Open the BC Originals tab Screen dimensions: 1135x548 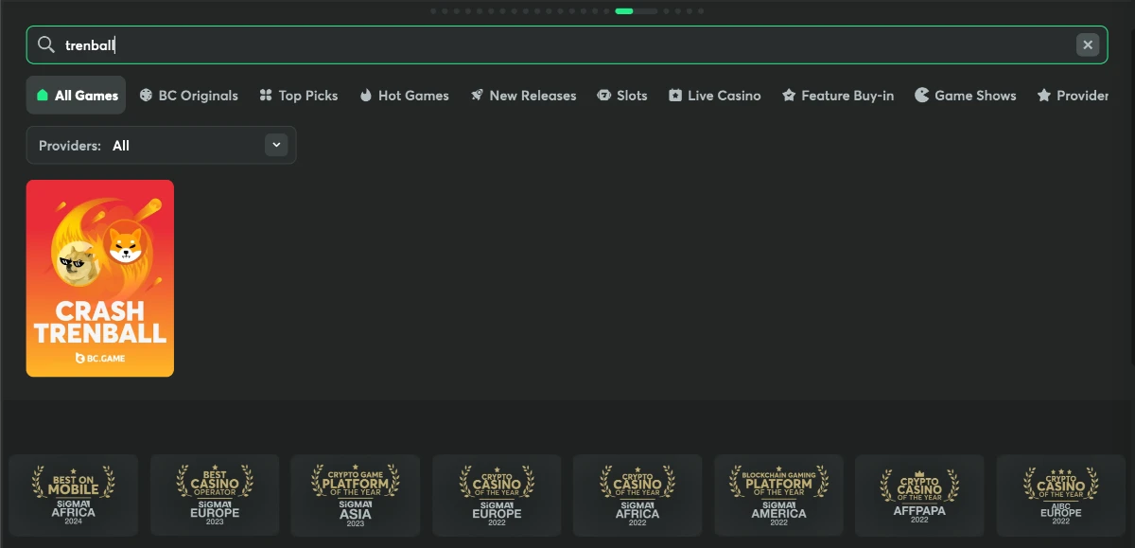pos(189,96)
